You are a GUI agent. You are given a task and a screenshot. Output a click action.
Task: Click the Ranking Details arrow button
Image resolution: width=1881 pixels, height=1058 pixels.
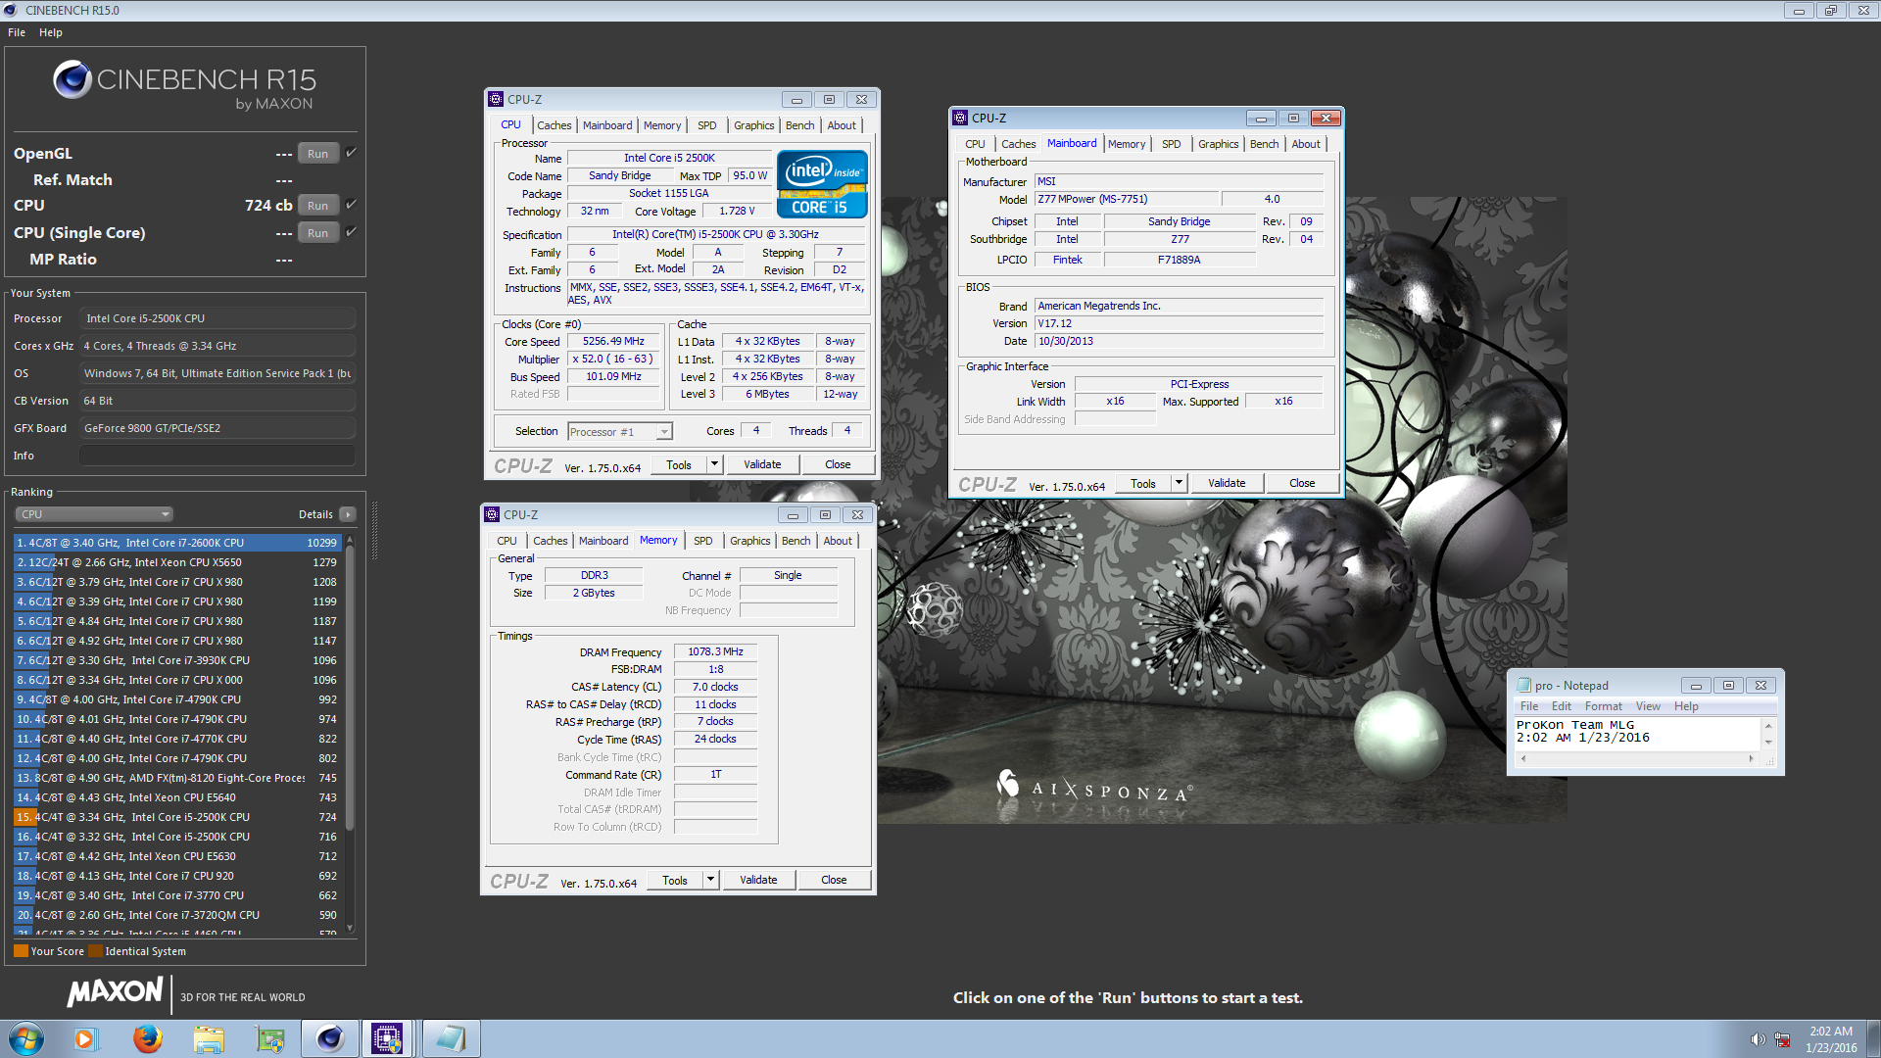point(347,514)
